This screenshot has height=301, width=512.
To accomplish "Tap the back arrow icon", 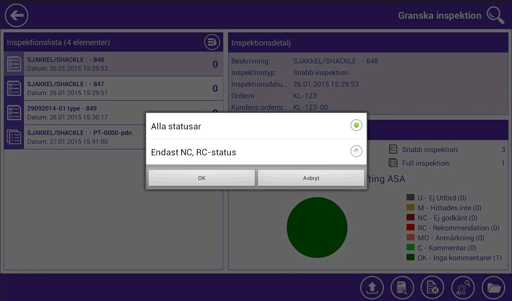I will coord(16,16).
